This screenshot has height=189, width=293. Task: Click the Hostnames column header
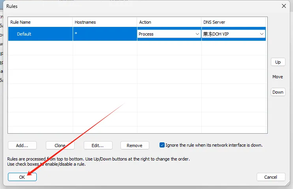(x=105, y=22)
